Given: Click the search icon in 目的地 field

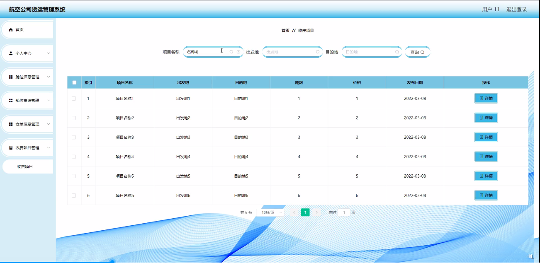Looking at the screenshot, I should click(397, 52).
